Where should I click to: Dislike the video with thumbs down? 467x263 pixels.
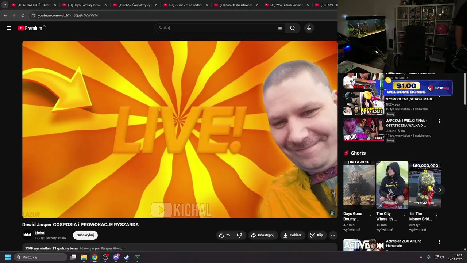(x=239, y=235)
